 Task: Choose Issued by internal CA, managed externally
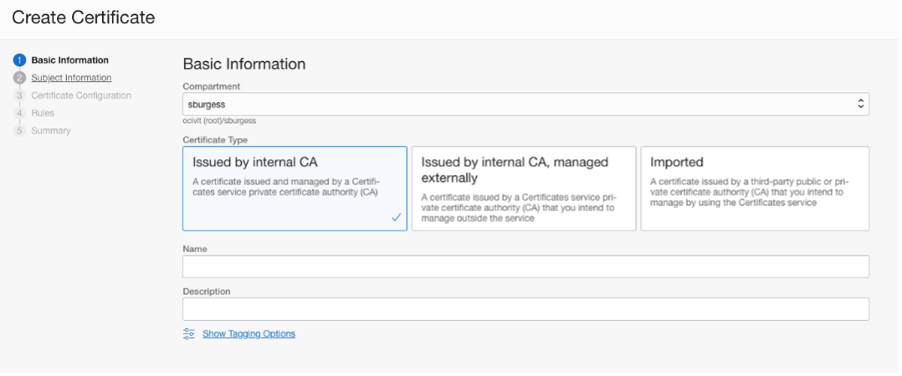click(x=524, y=188)
